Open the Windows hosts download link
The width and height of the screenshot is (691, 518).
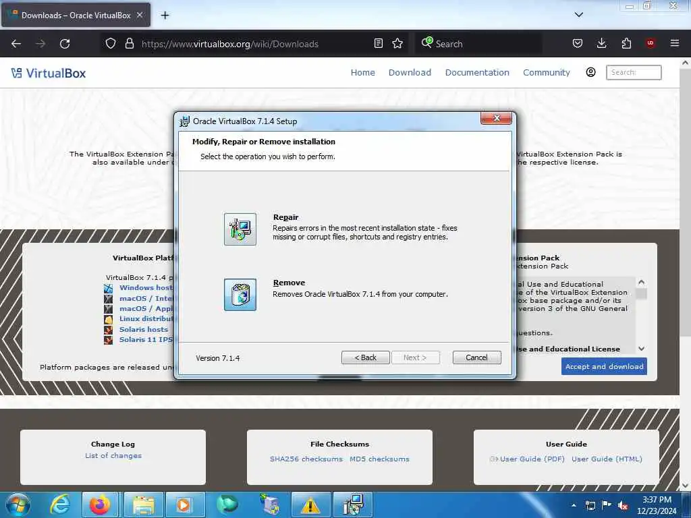tap(146, 287)
